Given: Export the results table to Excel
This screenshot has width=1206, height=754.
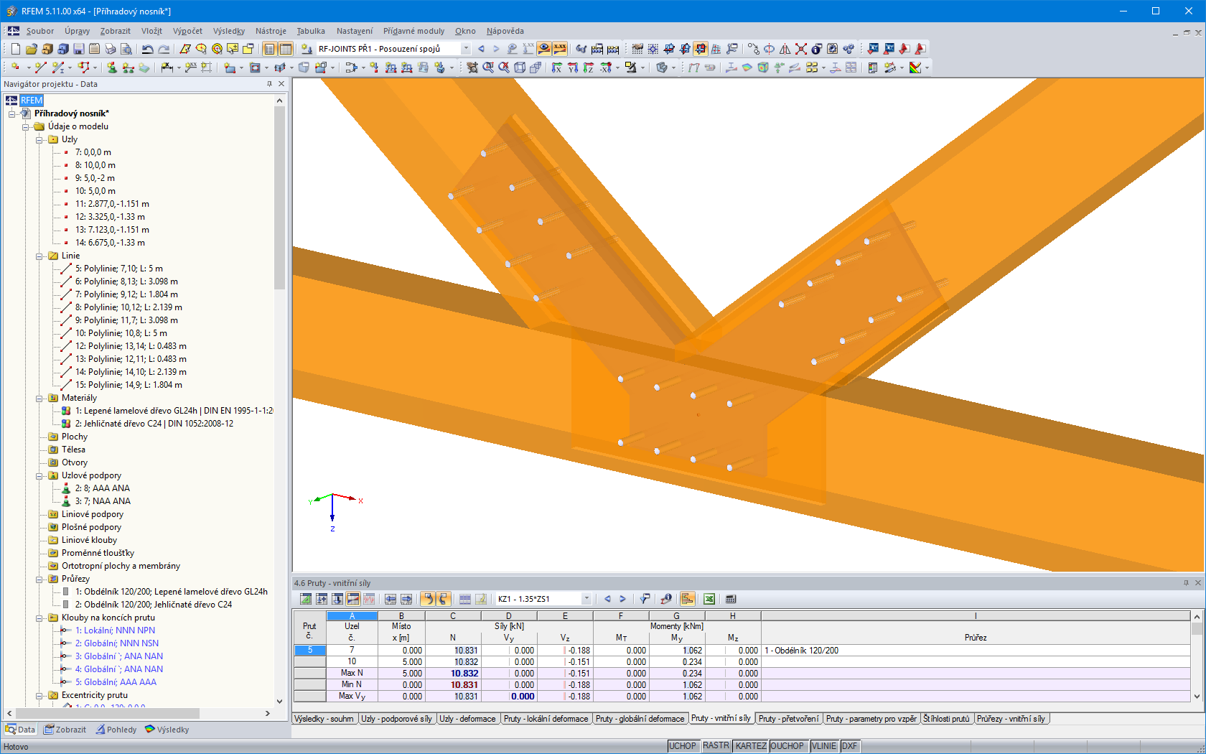Looking at the screenshot, I should (x=709, y=598).
